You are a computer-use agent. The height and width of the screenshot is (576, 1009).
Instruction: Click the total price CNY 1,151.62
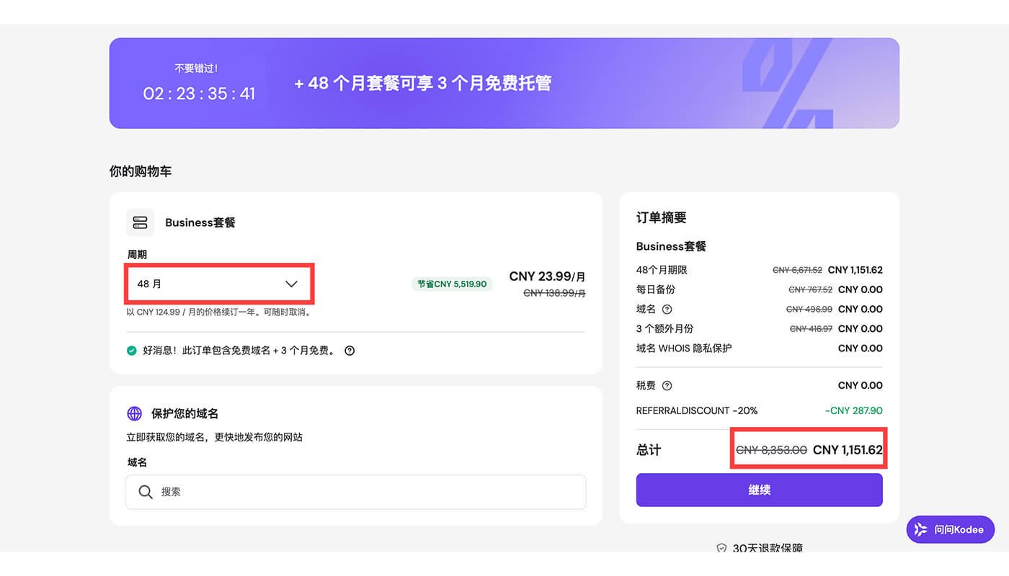coord(847,449)
